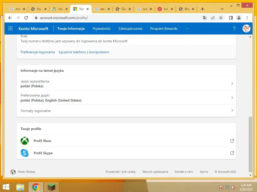Go back with the browser back arrow
The width and height of the screenshot is (257, 192).
[x=10, y=18]
